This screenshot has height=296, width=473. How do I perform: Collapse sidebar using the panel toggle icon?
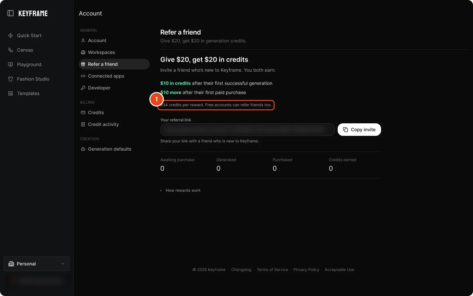[x=11, y=13]
